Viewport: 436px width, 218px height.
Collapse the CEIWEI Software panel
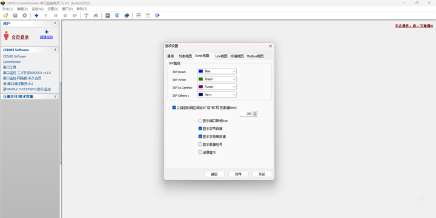55,50
